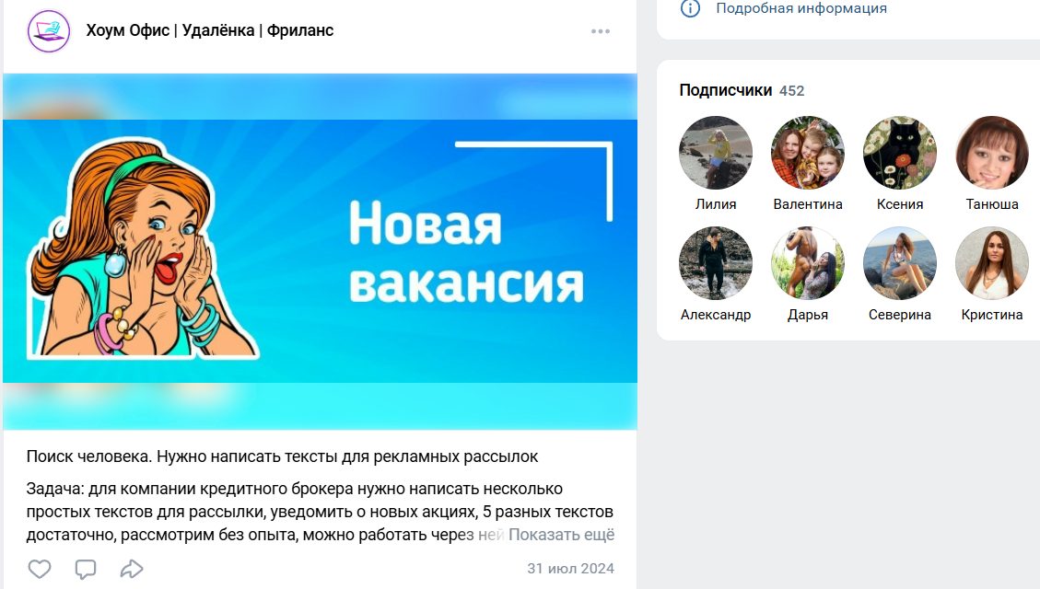The height and width of the screenshot is (589, 1040).
Task: Open Танюша's profile avatar
Action: click(992, 153)
